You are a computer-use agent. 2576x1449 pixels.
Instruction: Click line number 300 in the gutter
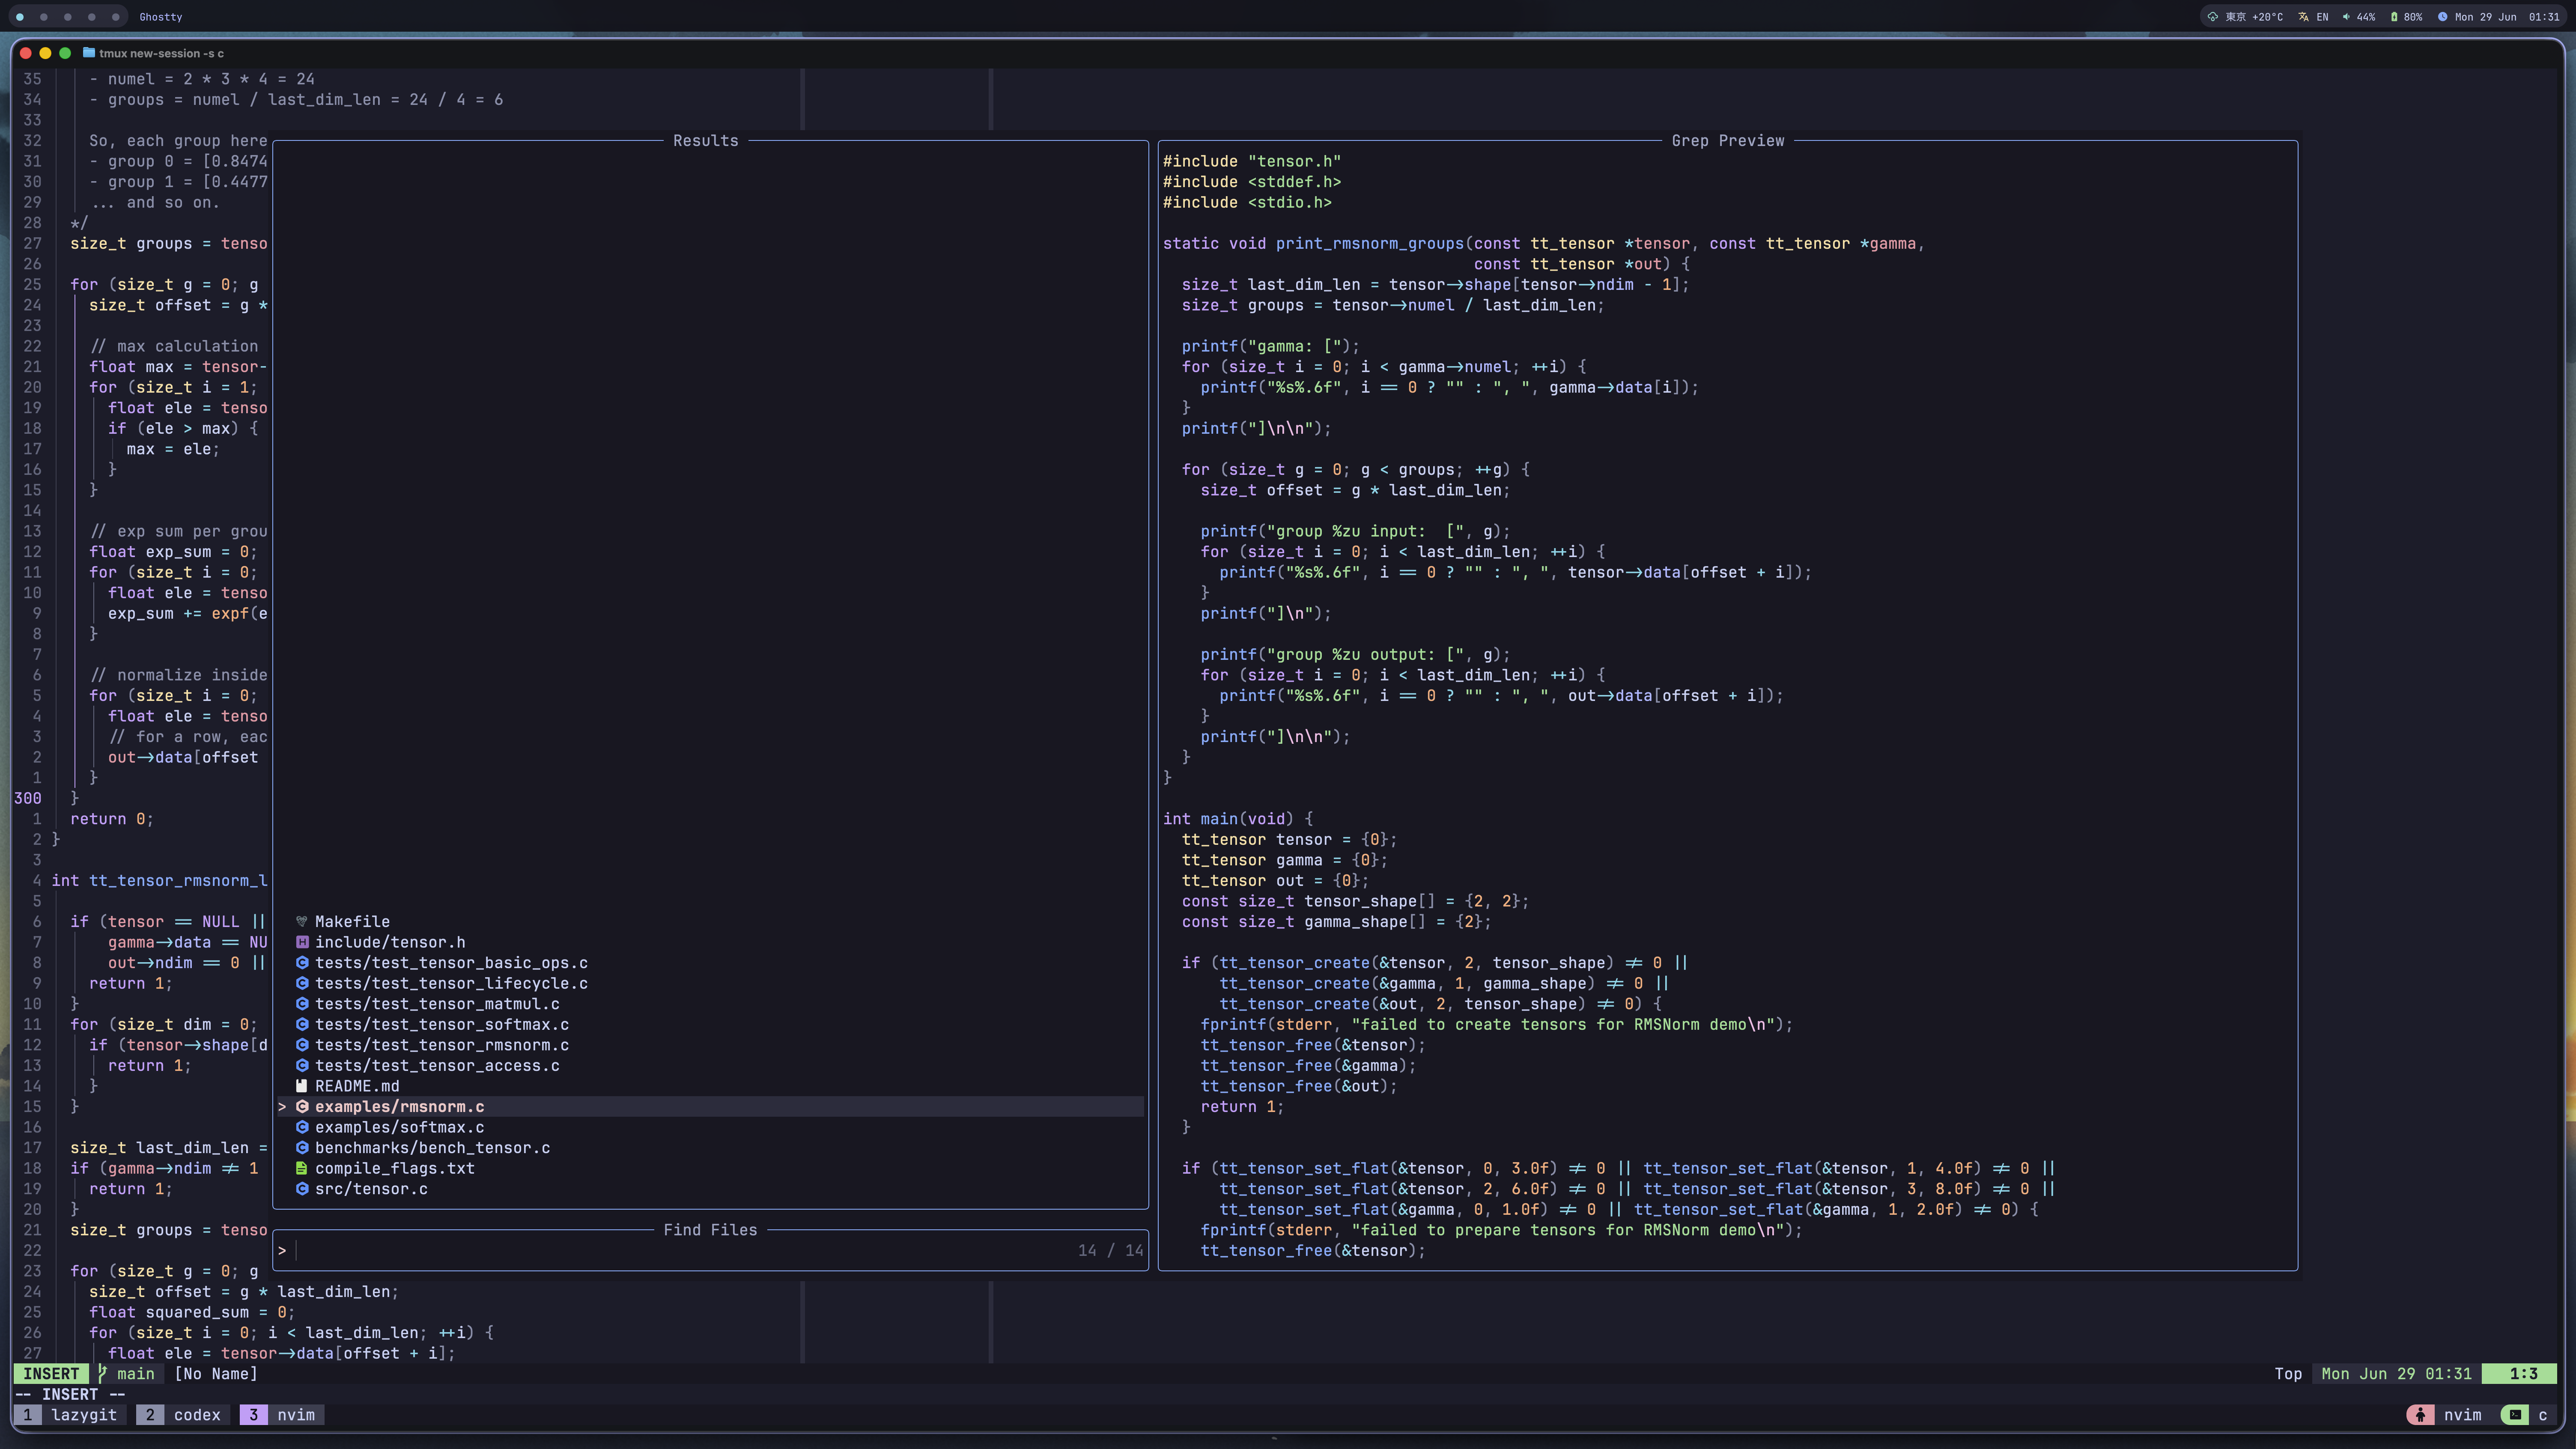tap(28, 799)
